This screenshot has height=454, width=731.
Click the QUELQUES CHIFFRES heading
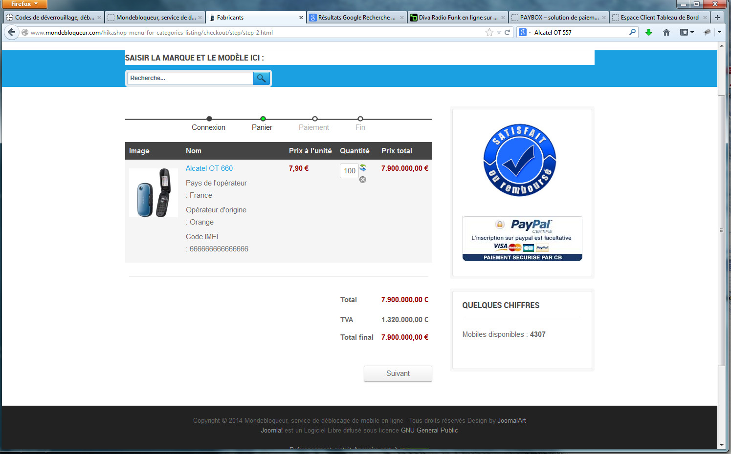pyautogui.click(x=501, y=306)
